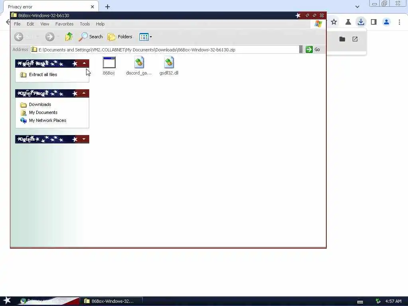Open the Chrome profile avatar
This screenshot has height=306, width=408.
coord(386,22)
